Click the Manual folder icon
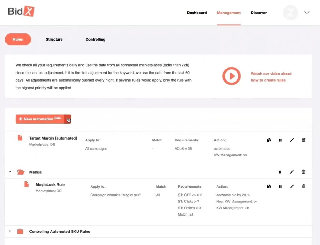Screen dimensions: 320x245 (x=21, y=172)
